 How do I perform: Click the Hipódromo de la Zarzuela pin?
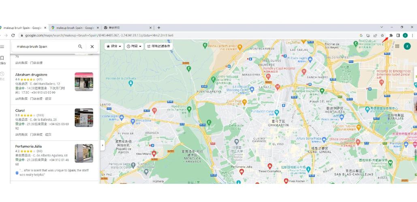(189, 109)
